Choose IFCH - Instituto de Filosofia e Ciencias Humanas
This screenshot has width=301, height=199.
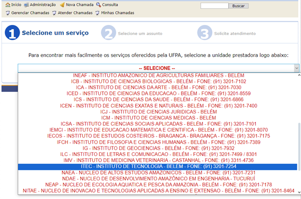(x=158, y=142)
